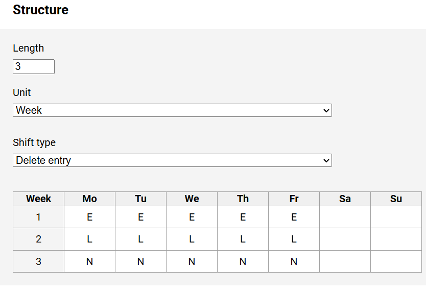
Task: Click the Unit dropdown chevron arrow
Action: coord(326,111)
